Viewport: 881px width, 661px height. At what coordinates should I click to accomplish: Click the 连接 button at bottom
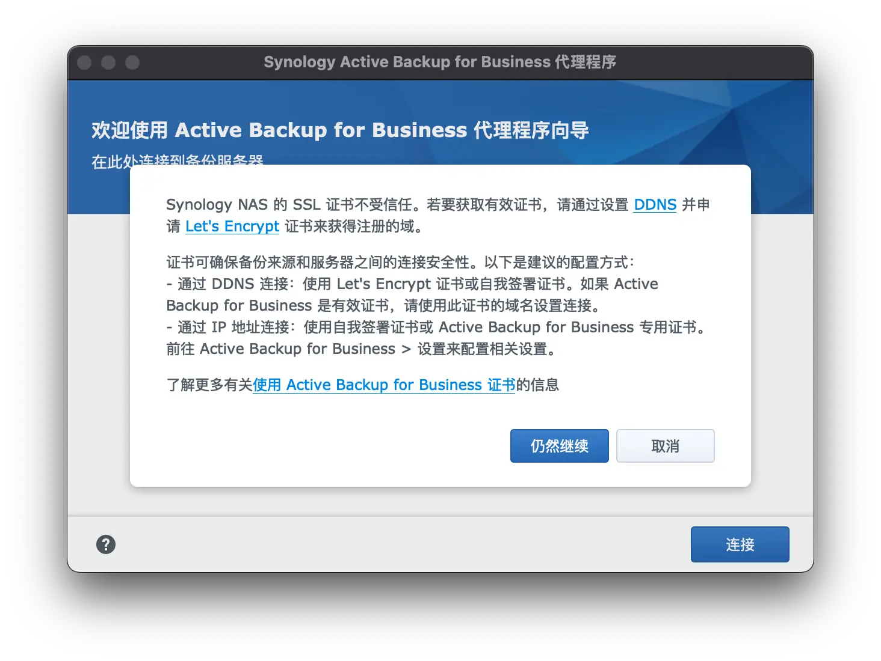tap(740, 544)
